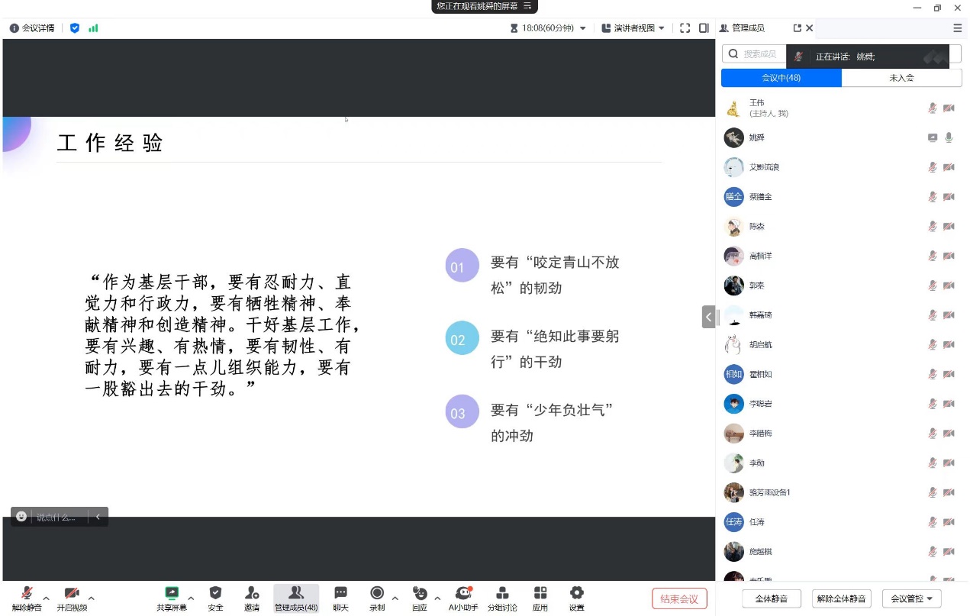Screen dimensions: 970x616
Task: Expand the 18:08 meeting timer dropdown
Action: [583, 28]
